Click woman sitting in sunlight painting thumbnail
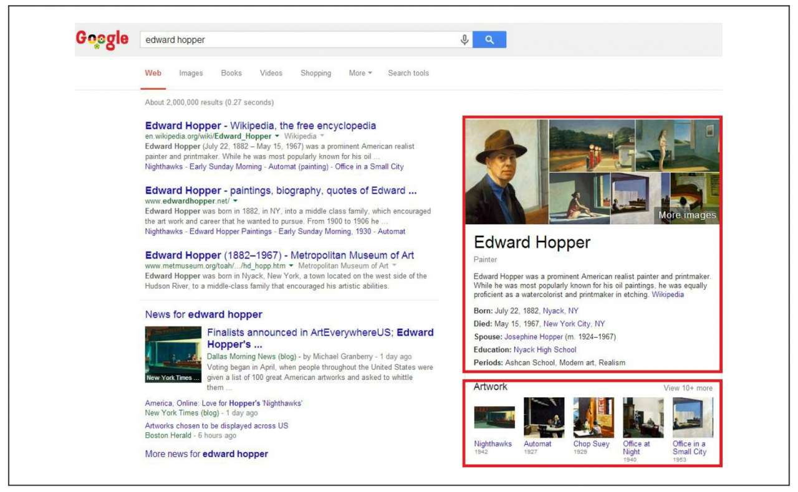Image resolution: width=798 pixels, height=492 pixels. tap(580, 198)
